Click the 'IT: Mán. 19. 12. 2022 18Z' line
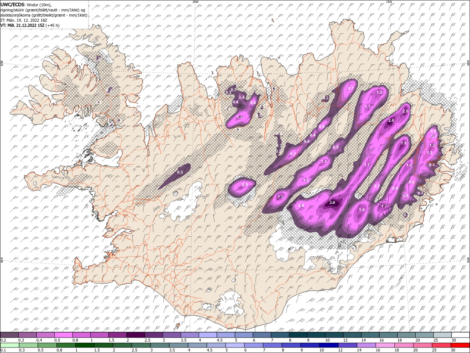This screenshot has height=353, width=470. click(24, 20)
